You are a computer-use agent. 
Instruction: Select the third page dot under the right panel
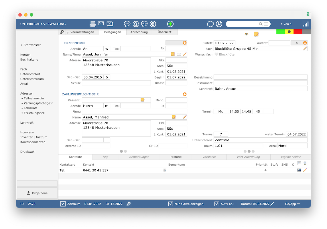[253, 151]
